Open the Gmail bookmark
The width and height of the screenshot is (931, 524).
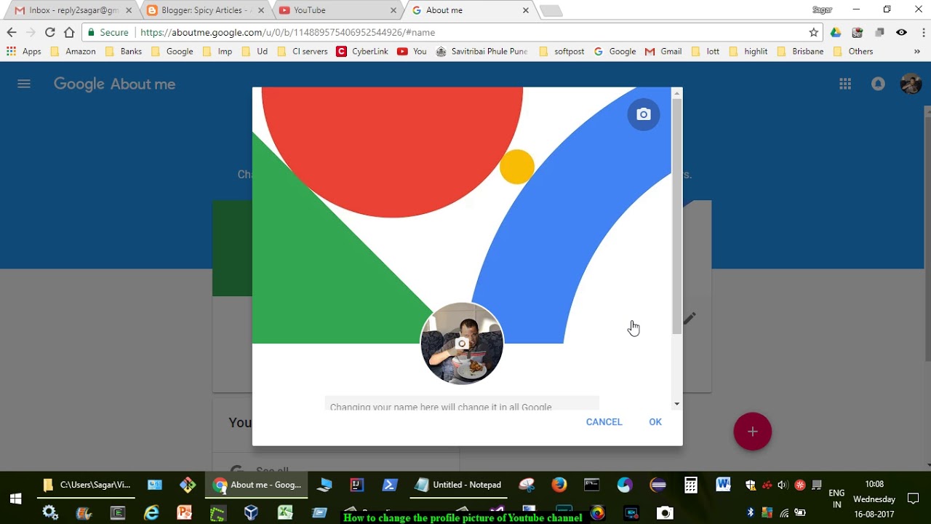(663, 52)
